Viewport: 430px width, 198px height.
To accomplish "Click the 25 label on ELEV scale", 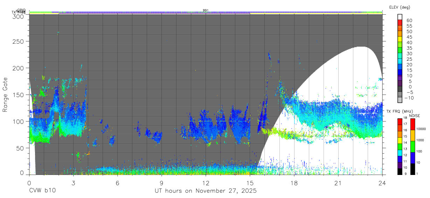I will pyautogui.click(x=409, y=59).
